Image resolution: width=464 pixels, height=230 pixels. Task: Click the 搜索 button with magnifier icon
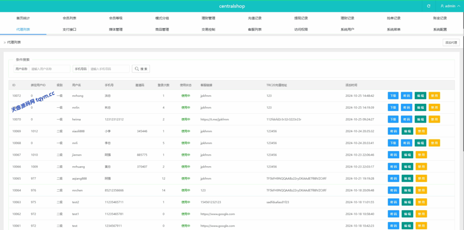[x=141, y=69]
